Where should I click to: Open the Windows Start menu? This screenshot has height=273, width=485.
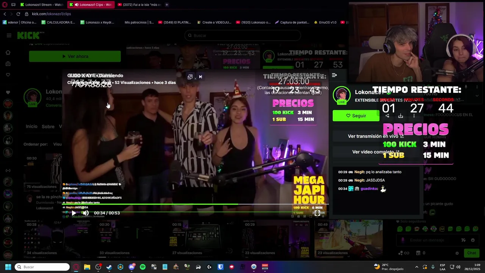point(8,267)
